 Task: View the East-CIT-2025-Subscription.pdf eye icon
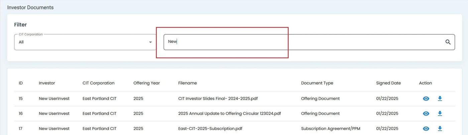(426, 129)
